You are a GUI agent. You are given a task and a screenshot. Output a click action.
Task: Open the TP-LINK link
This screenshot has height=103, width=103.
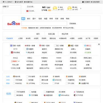pyautogui.click(x=71, y=83)
